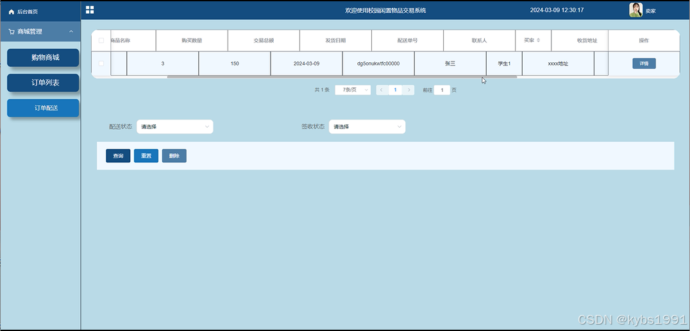Click the 查询 button
Screen dimensions: 690x331
[118, 156]
